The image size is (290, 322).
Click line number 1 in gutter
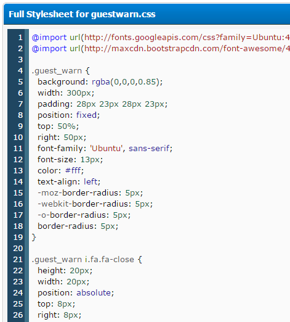(x=20, y=38)
